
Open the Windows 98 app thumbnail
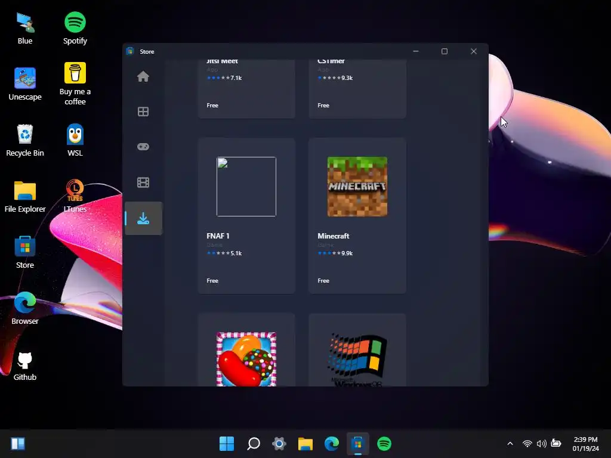[x=357, y=359]
